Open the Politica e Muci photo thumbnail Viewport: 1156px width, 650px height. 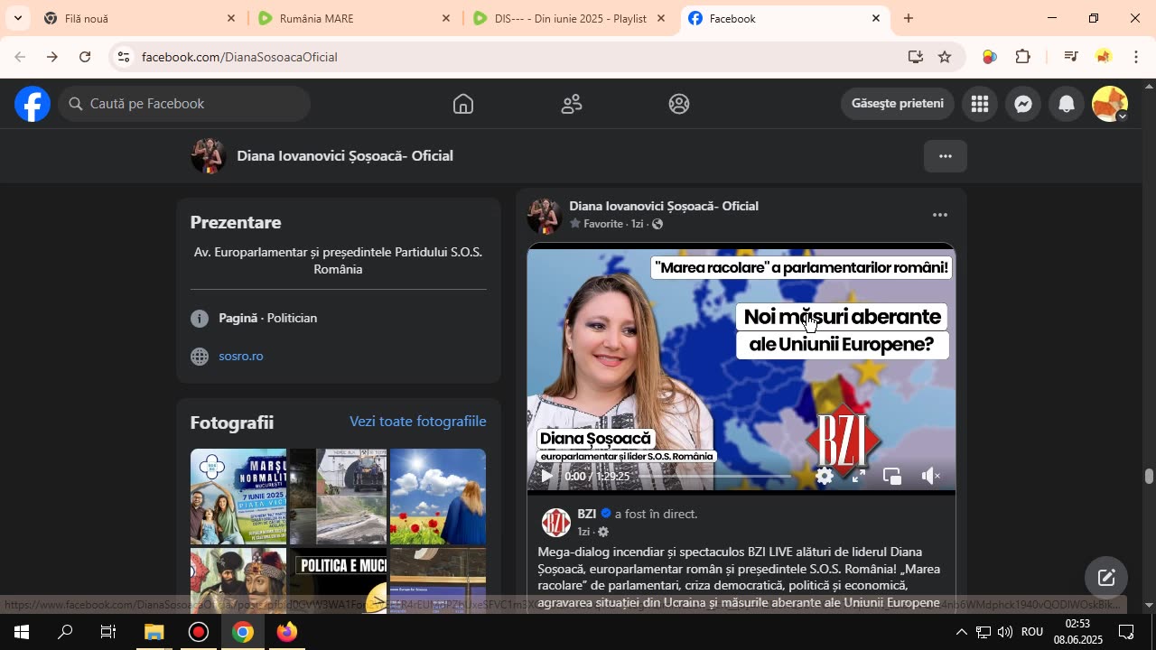pyautogui.click(x=339, y=580)
